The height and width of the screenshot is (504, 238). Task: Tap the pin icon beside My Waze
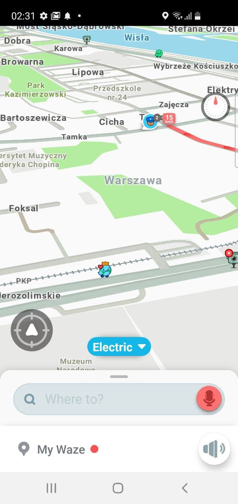coord(24,449)
